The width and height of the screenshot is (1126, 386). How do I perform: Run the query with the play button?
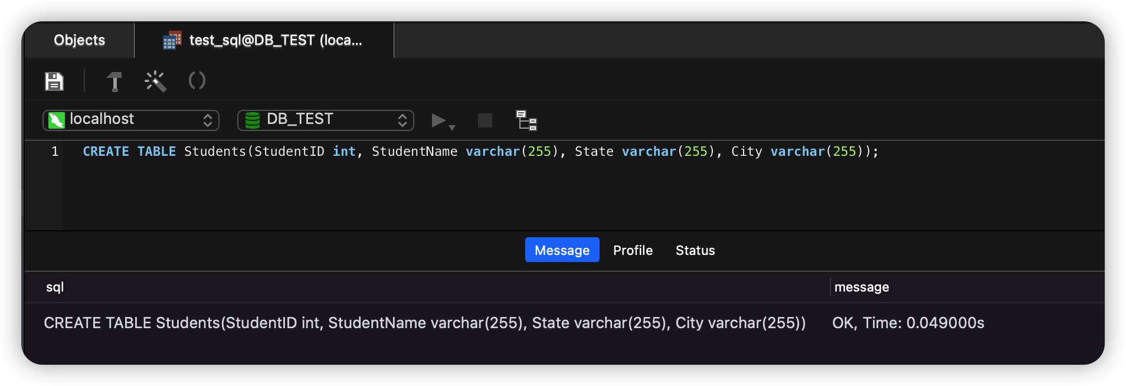point(438,120)
